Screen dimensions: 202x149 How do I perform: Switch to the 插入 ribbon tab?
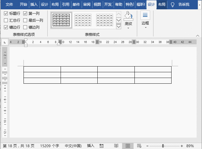coord(34,5)
